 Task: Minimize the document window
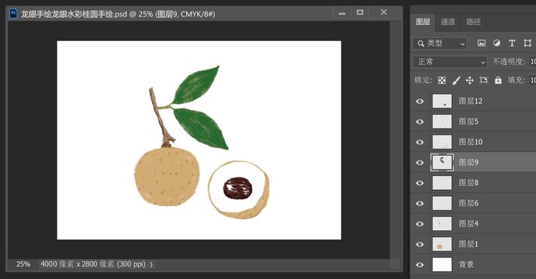point(342,13)
